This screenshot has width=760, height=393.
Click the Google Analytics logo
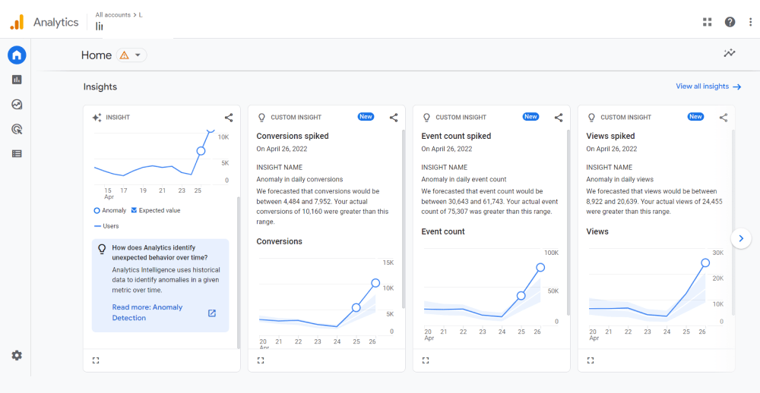coord(17,22)
